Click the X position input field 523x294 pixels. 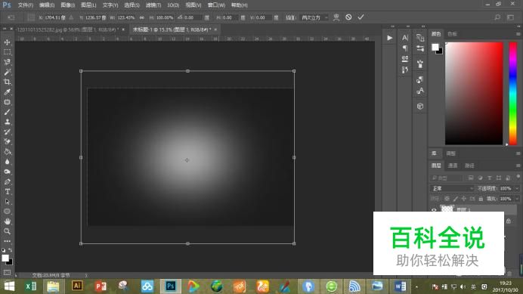pos(54,17)
